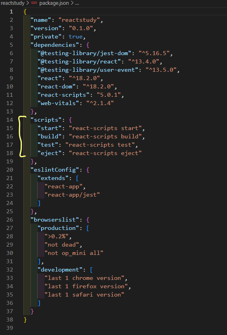This screenshot has width=227, height=335.
Task: Click the "extends" key
Action: click(53, 178)
